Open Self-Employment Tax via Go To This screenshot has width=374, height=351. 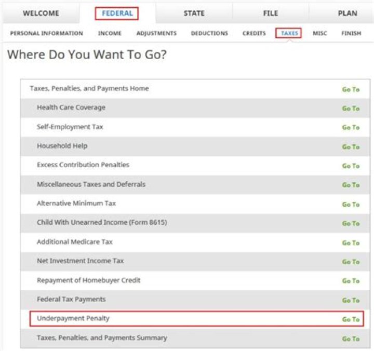(x=351, y=128)
